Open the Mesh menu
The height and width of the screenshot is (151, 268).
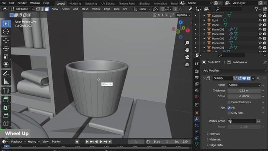[x=85, y=9]
